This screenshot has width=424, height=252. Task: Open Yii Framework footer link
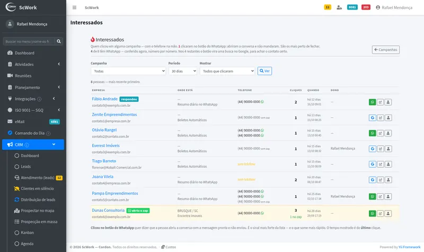point(409,247)
